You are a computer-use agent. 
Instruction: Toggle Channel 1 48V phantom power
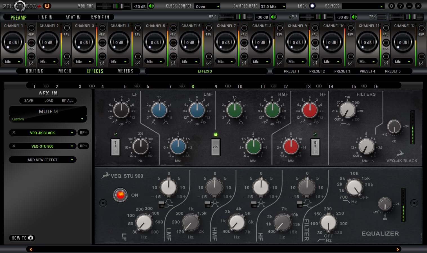[31, 28]
